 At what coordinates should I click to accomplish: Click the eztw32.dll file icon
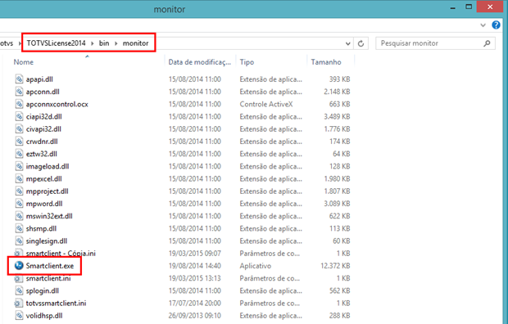click(x=19, y=154)
